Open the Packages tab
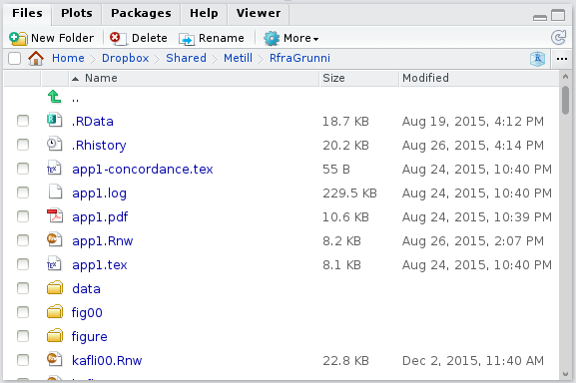The width and height of the screenshot is (576, 383). click(x=141, y=13)
